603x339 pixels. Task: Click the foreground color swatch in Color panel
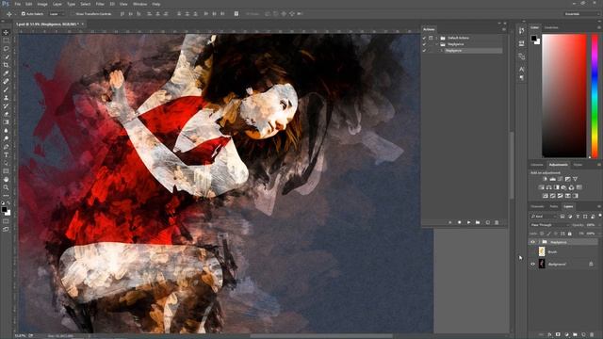[x=534, y=38]
